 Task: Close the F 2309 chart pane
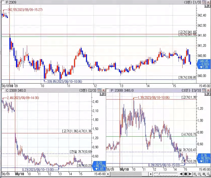click(x=208, y=2)
